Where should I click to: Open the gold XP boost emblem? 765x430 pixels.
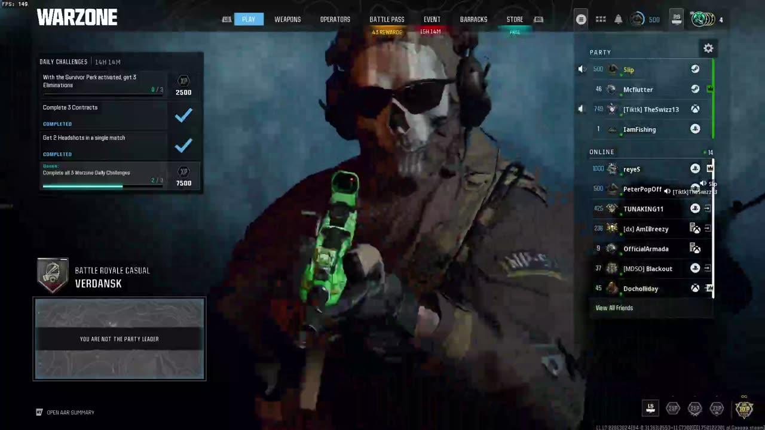744,408
